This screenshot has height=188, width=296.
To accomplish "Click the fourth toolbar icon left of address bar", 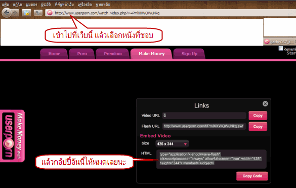I will point(38,13).
